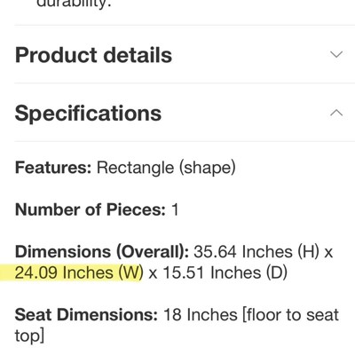
Task: Click the 18 Inches seat value
Action: (x=201, y=314)
